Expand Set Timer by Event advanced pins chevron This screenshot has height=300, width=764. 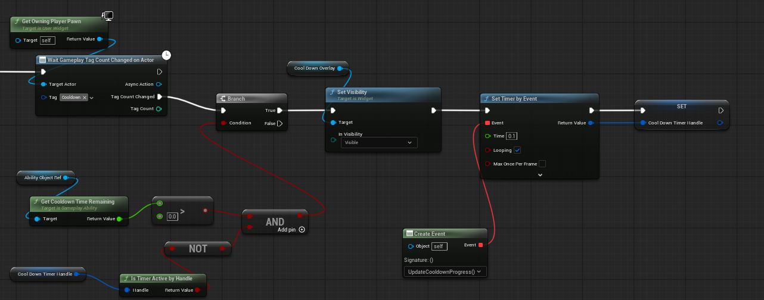point(540,175)
